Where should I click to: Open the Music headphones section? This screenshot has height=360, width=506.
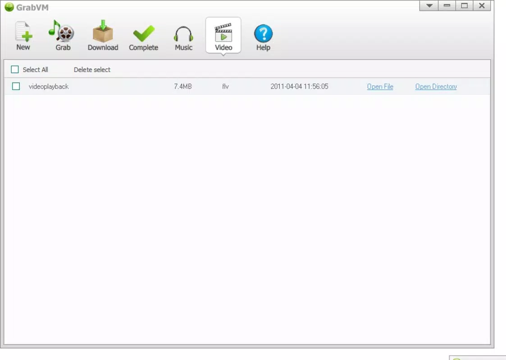pos(183,38)
